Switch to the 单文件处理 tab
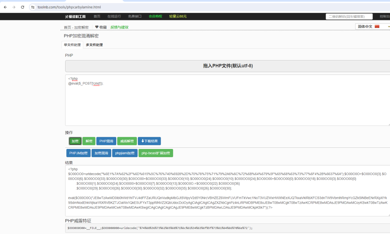Image resolution: width=390 pixels, height=234 pixels. point(72,45)
